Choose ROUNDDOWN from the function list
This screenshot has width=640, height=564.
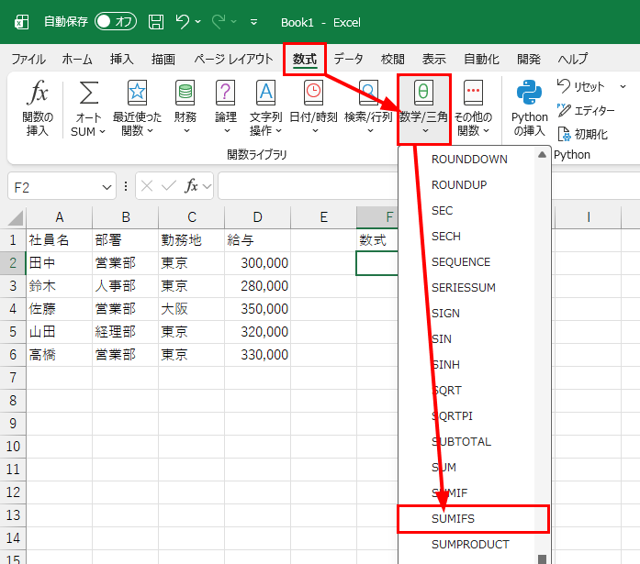[x=467, y=160]
